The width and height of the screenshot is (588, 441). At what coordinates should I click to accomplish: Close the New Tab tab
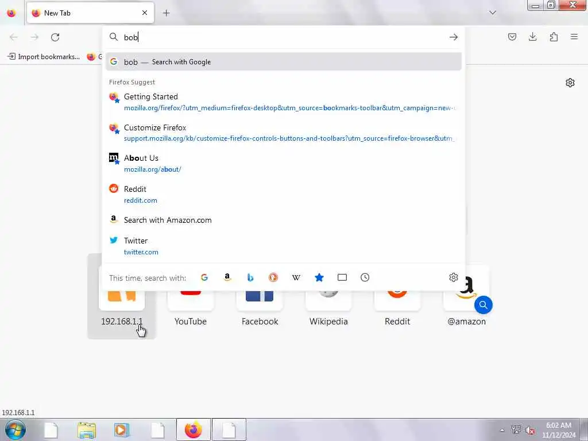coord(145,13)
